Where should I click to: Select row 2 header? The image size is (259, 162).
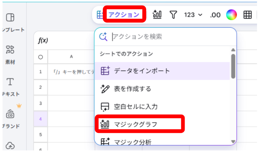[x=40, y=87]
